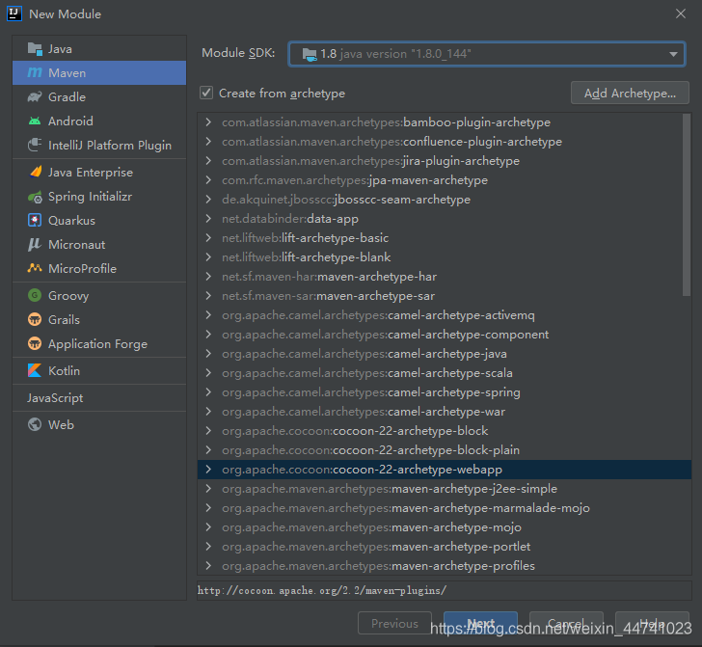Expand jbosscc-seam-archetype node
The image size is (702, 647).
point(208,199)
